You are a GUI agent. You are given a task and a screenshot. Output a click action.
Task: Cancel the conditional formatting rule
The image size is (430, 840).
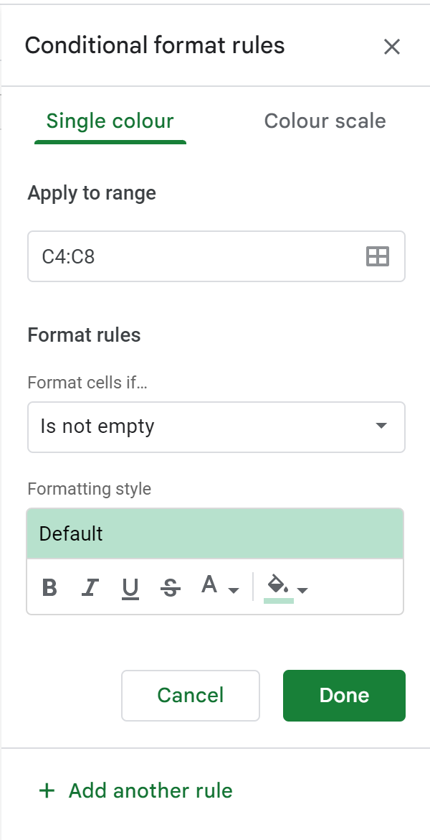190,695
